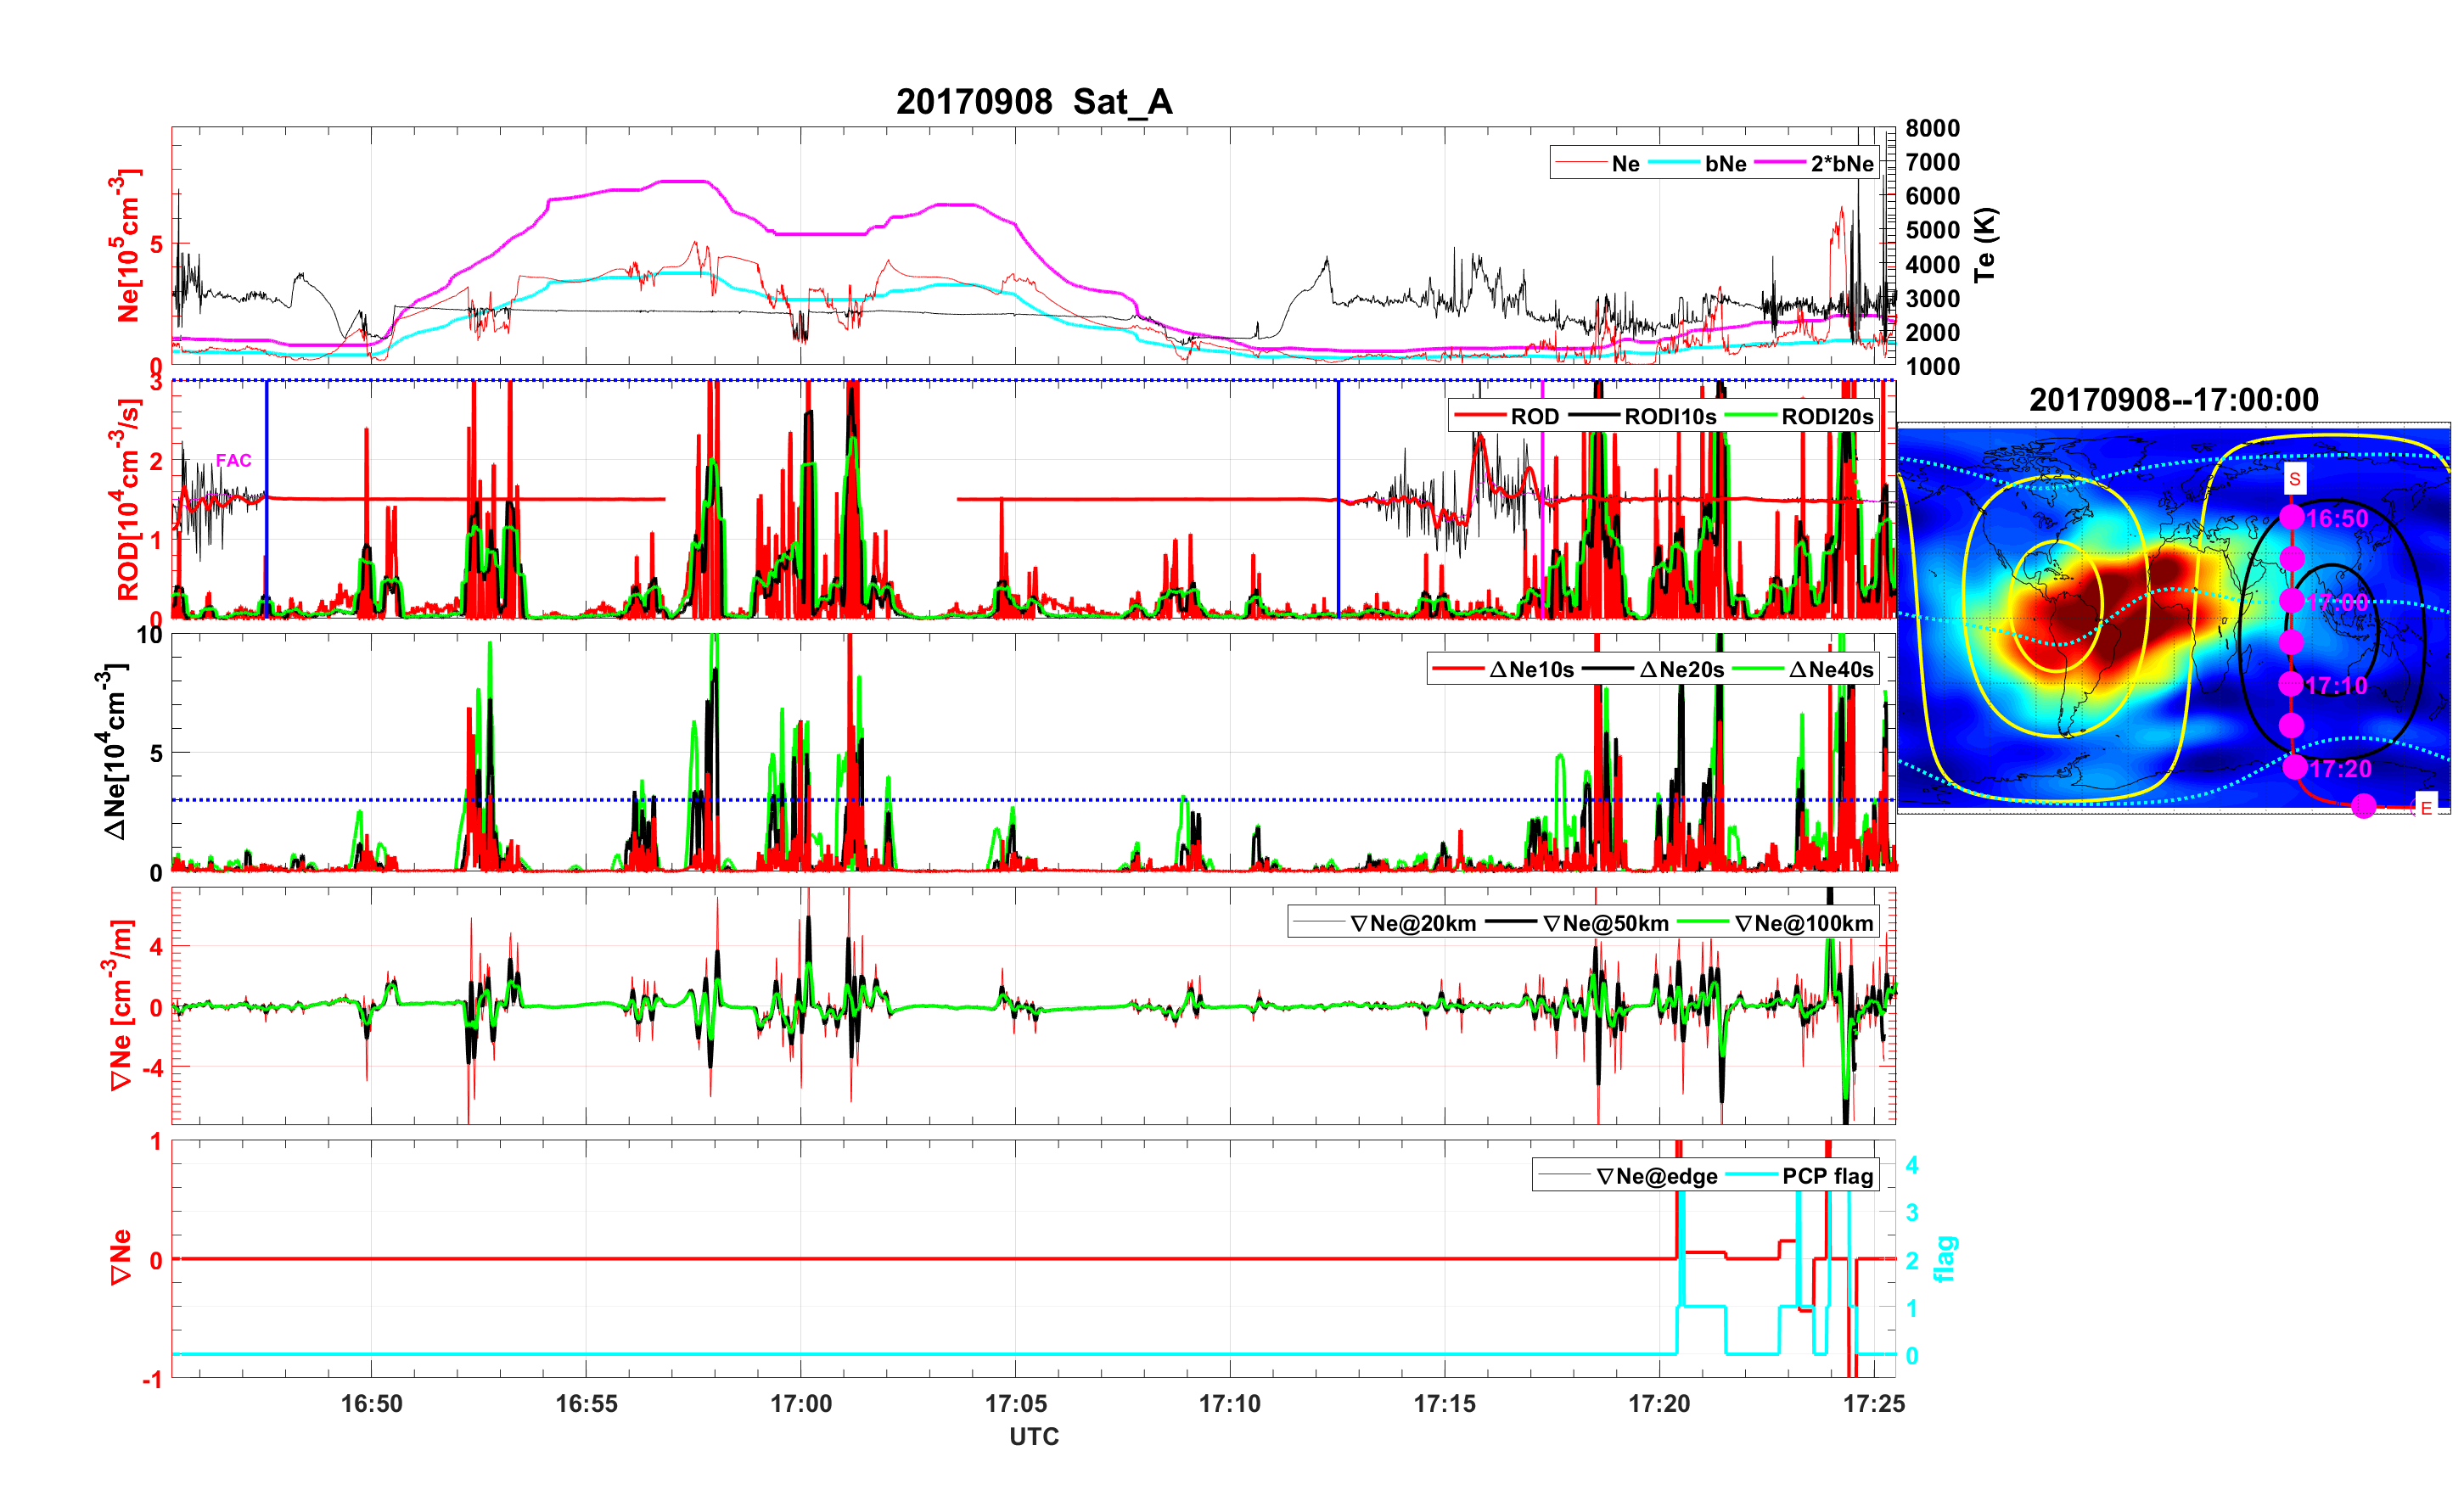Click the S start label on map
This screenshot has width=2464, height=1490.
pyautogui.click(x=2294, y=479)
